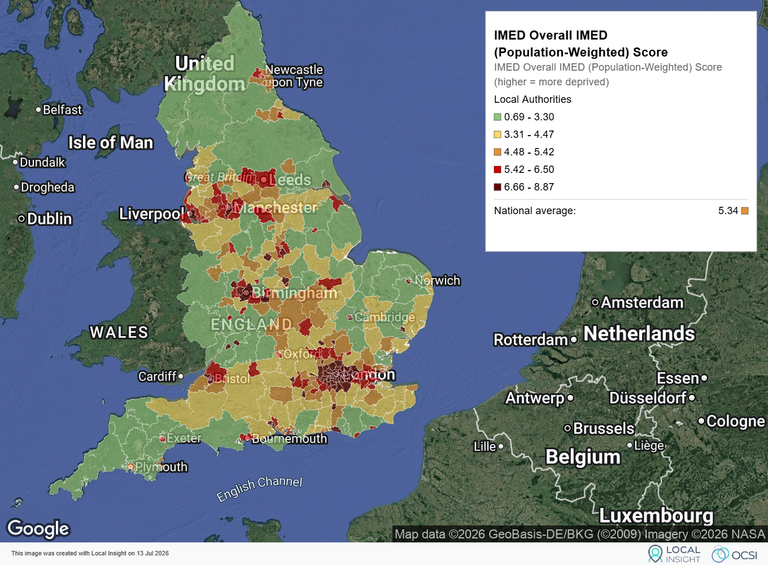Click the Düsseldorf city marker dot

(692, 398)
